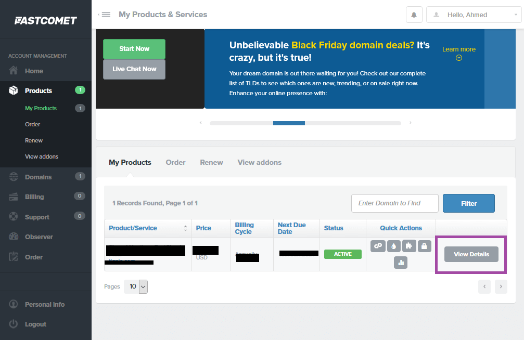Image resolution: width=524 pixels, height=340 pixels.
Task: Switch to the Renew tab
Action: pos(212,162)
